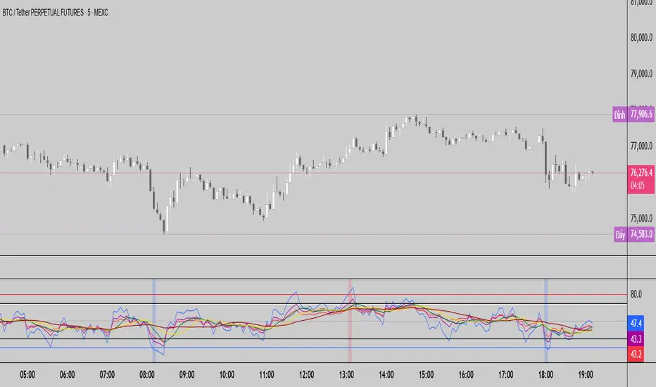Click the 80,000.0 price scale label
This screenshot has width=656, height=387.
641,38
